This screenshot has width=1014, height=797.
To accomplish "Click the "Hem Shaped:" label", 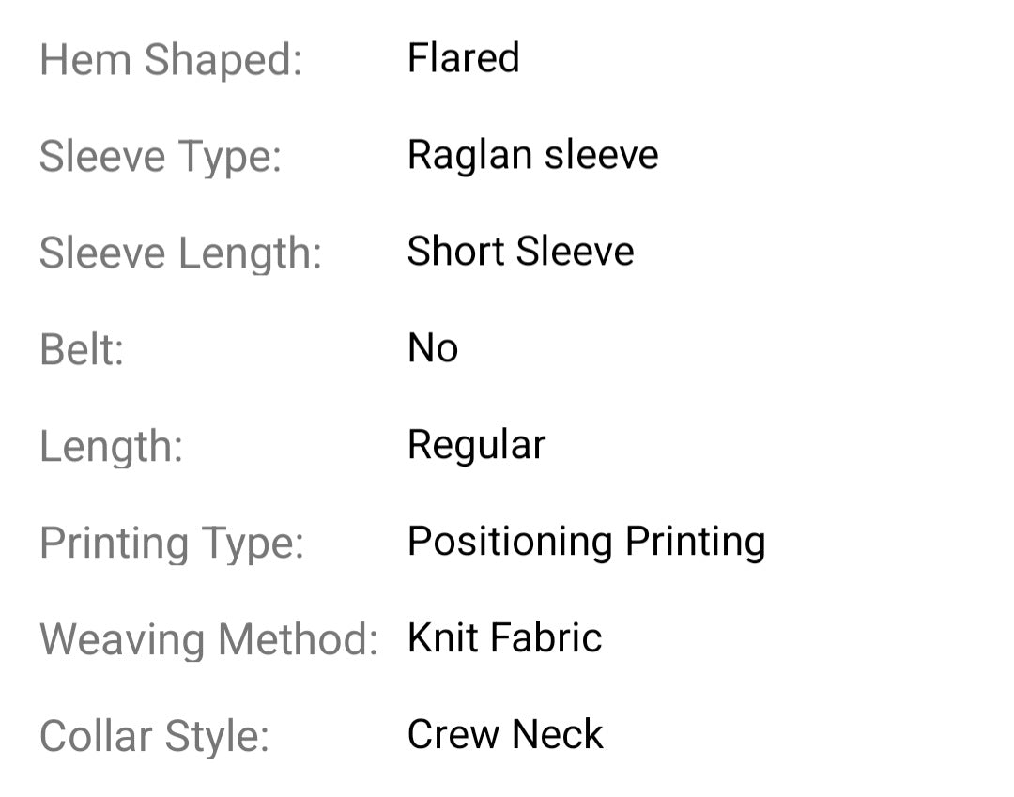I will coord(170,60).
